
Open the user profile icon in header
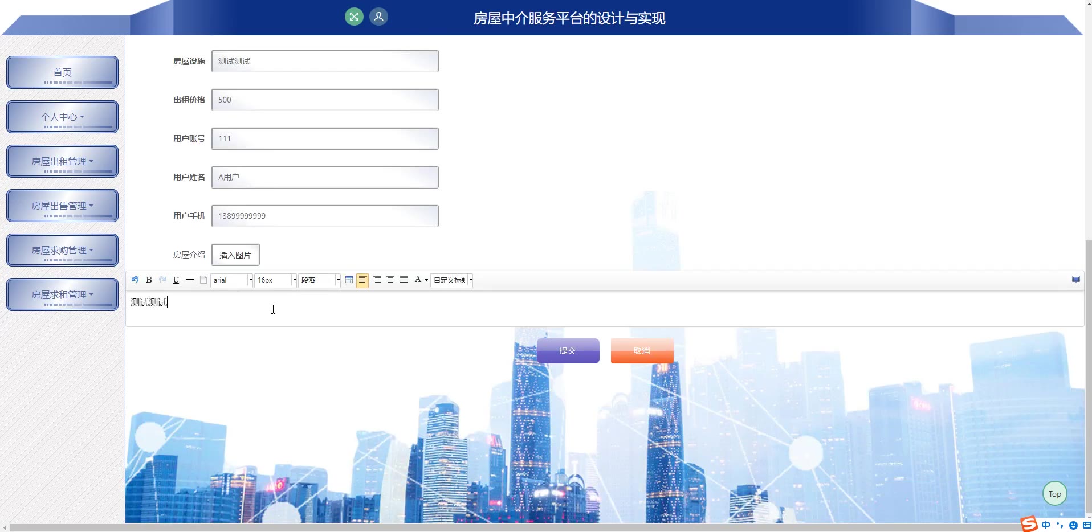[378, 17]
